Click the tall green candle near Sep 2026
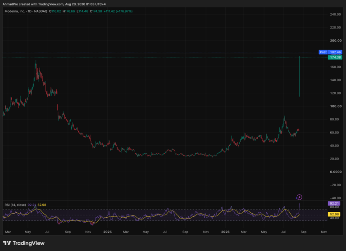The width and height of the screenshot is (346, 251). coord(299,76)
